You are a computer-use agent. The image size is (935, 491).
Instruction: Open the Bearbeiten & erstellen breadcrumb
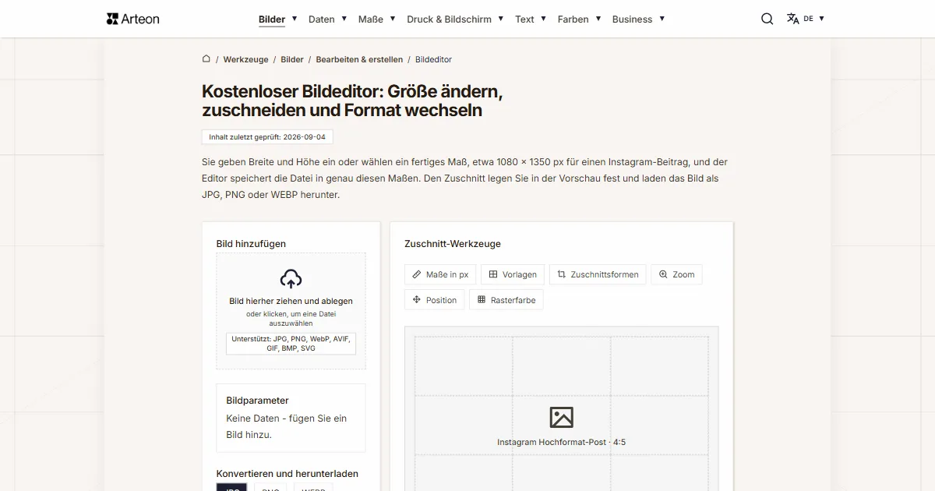click(359, 59)
